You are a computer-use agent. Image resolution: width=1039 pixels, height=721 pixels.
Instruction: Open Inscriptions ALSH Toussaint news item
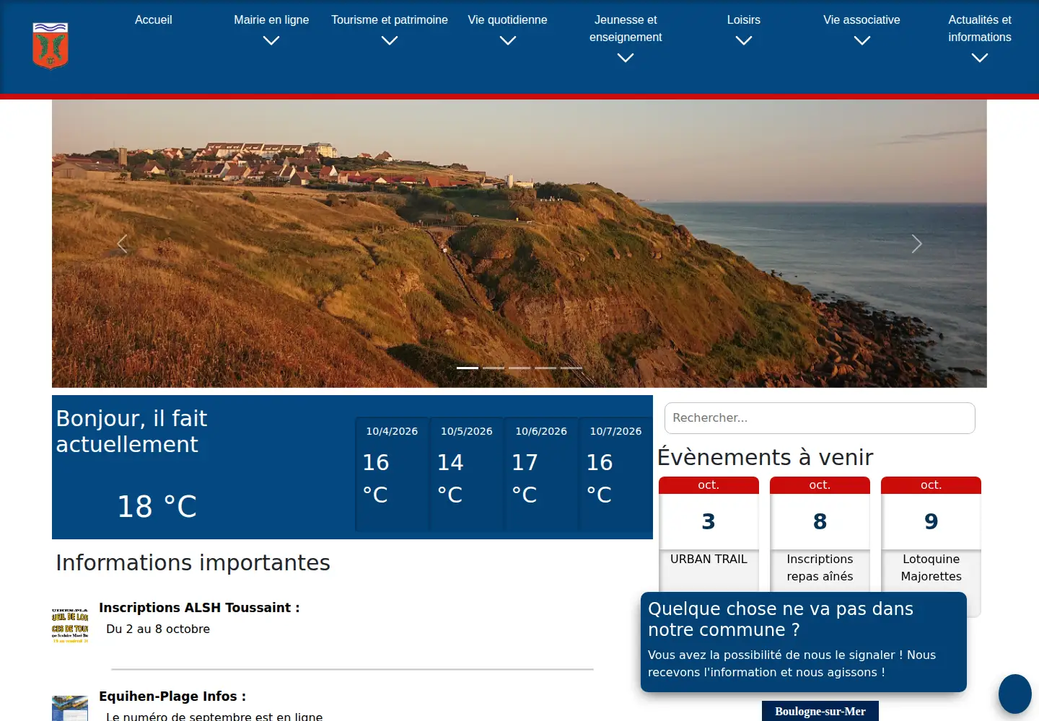pos(199,608)
